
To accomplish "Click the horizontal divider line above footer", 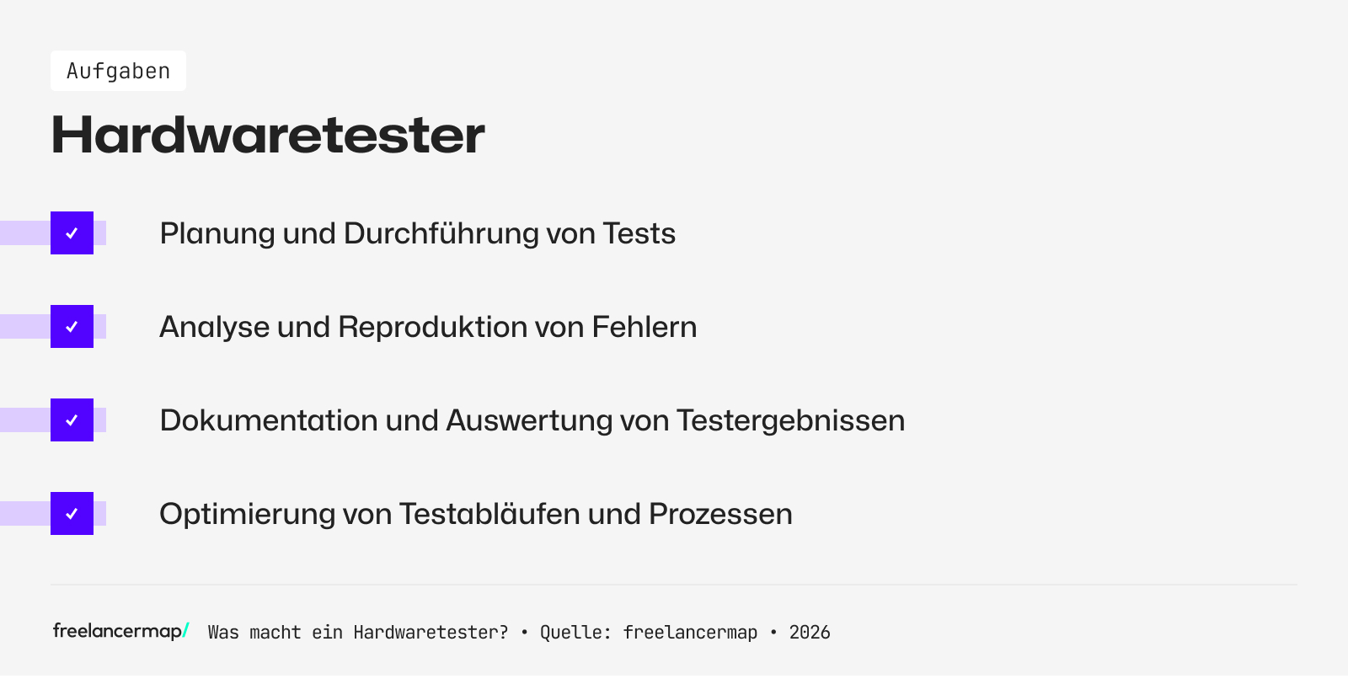I will pyautogui.click(x=674, y=585).
